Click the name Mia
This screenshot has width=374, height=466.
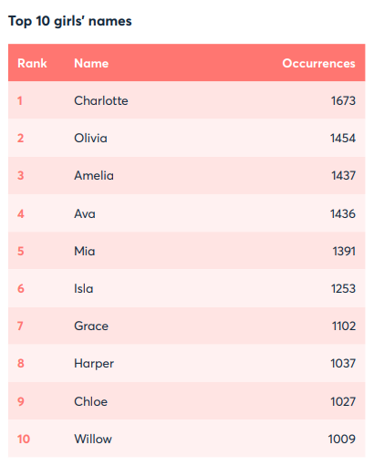pos(85,251)
